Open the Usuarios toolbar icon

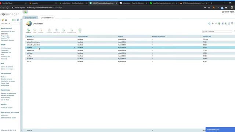click(49, 31)
